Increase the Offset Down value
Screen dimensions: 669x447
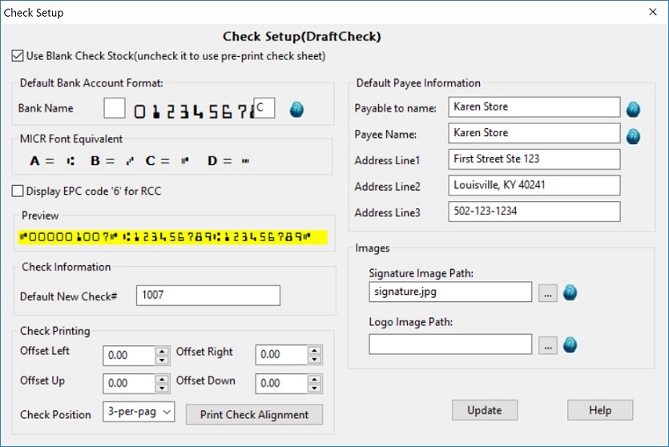315,379
